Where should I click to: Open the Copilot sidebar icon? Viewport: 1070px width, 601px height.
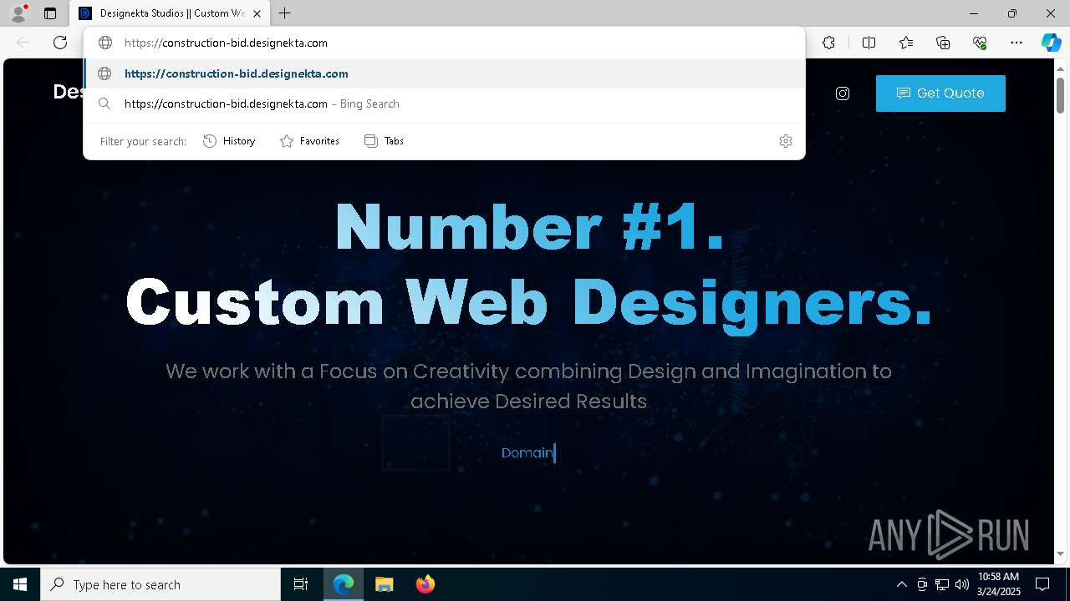1051,43
